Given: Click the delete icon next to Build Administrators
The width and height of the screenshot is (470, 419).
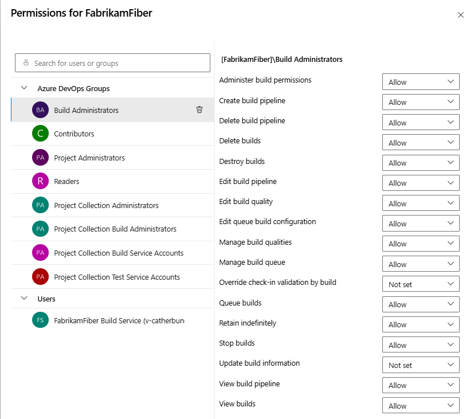Looking at the screenshot, I should 199,110.
